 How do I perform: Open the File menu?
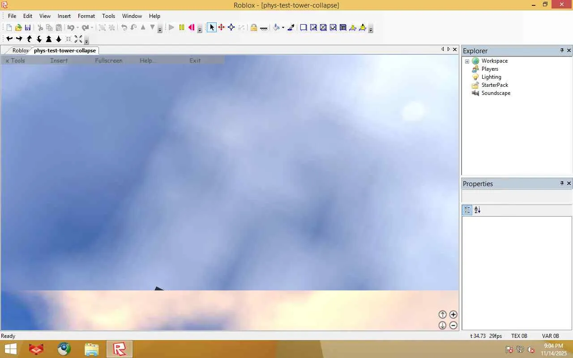click(12, 16)
